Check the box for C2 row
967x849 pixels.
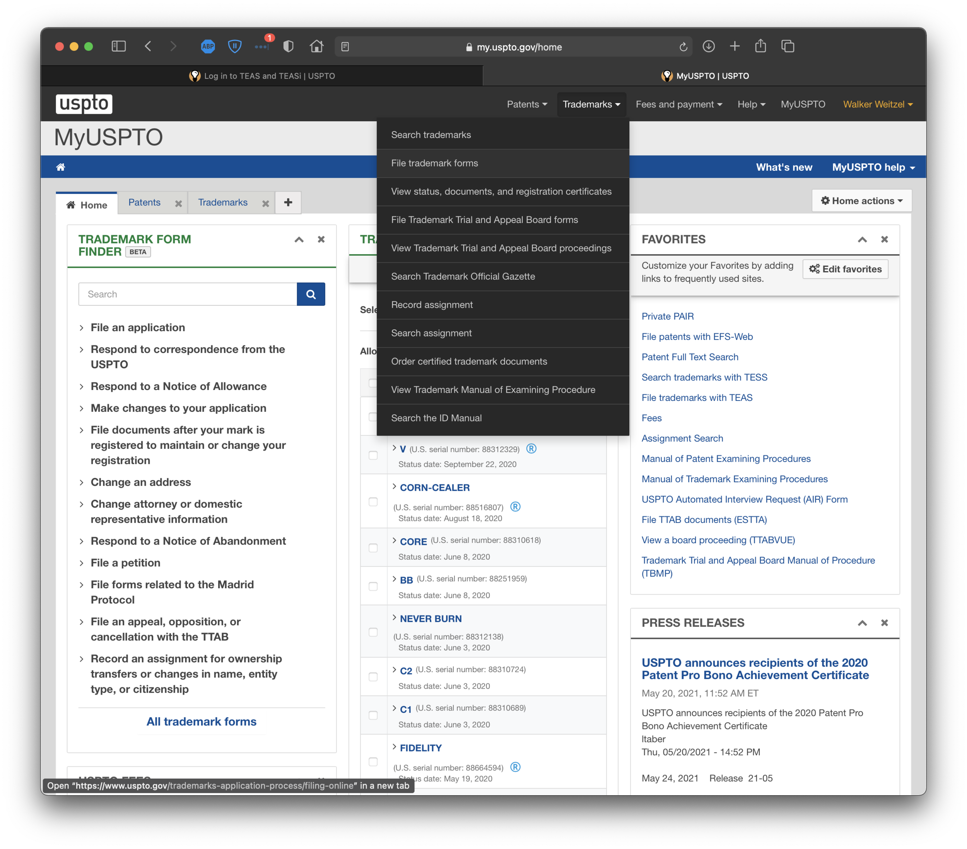373,677
